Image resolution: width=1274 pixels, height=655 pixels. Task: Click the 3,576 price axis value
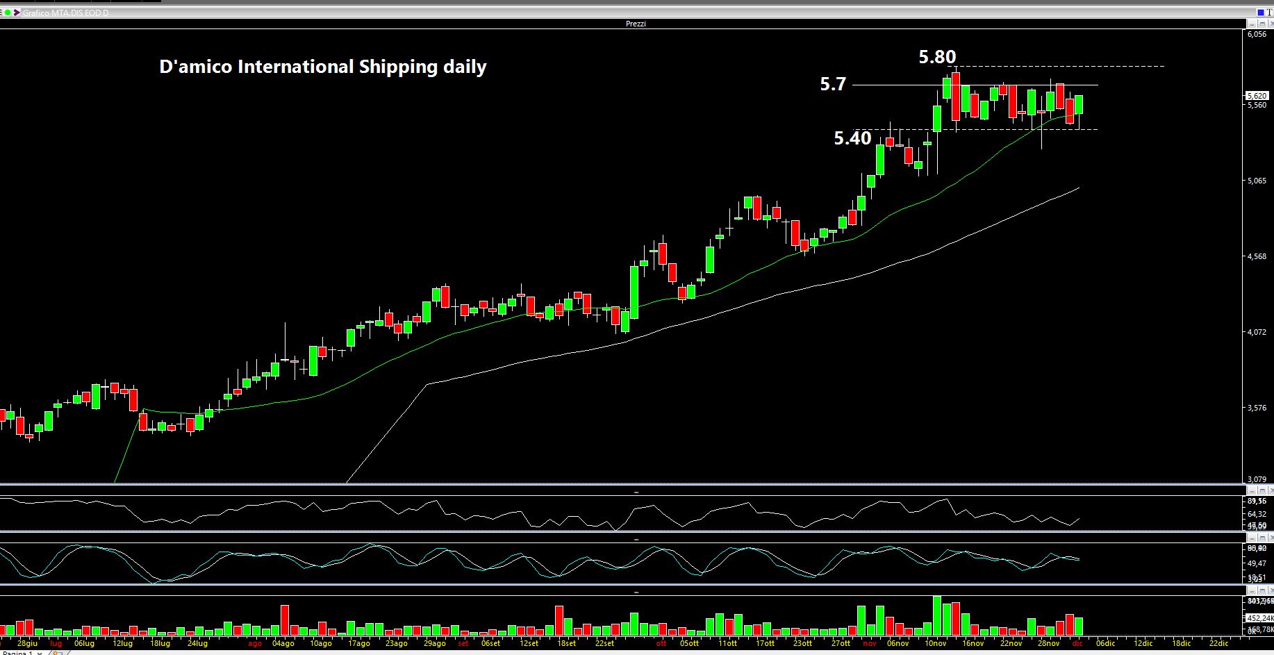[x=1257, y=408]
